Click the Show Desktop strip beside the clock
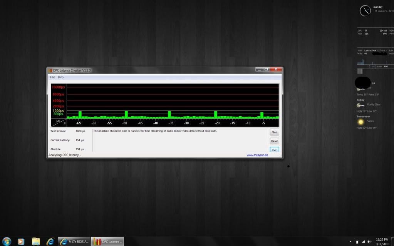Viewport: 394px width, 246px height. (392, 241)
